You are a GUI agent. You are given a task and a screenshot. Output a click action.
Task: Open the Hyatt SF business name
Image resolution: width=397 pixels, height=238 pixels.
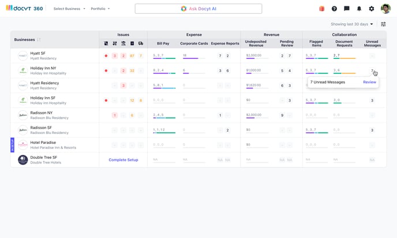click(x=38, y=53)
